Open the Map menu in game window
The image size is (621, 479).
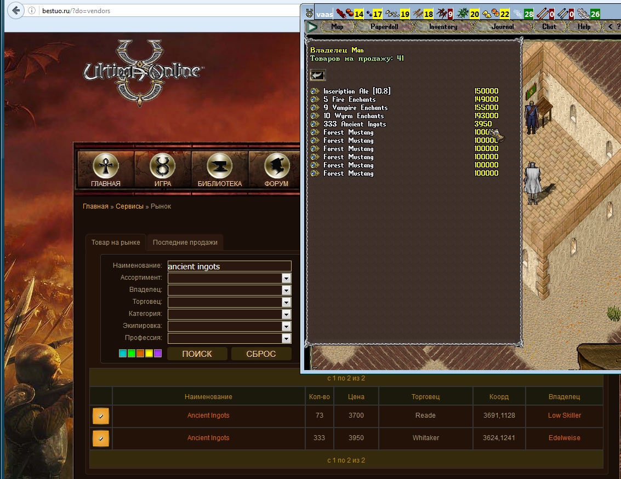(x=337, y=27)
